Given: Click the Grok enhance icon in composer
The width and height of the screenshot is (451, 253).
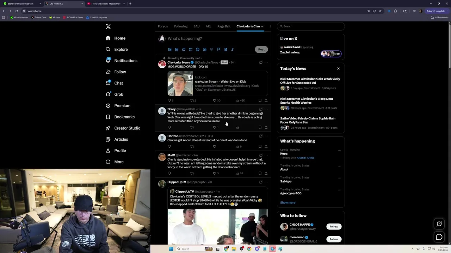Looking at the screenshot, I should (x=184, y=49).
